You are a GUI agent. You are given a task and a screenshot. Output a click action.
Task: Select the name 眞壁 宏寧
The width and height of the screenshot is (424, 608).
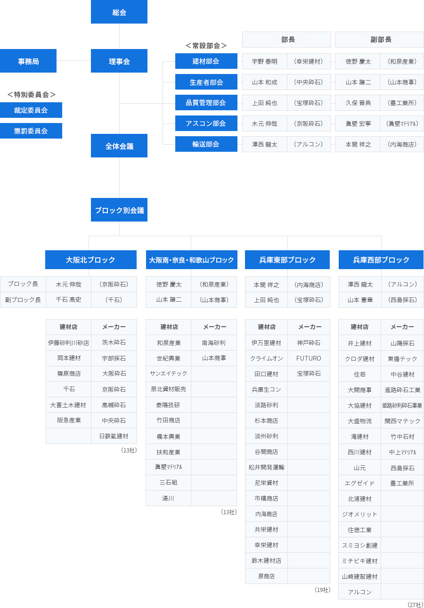tap(358, 123)
